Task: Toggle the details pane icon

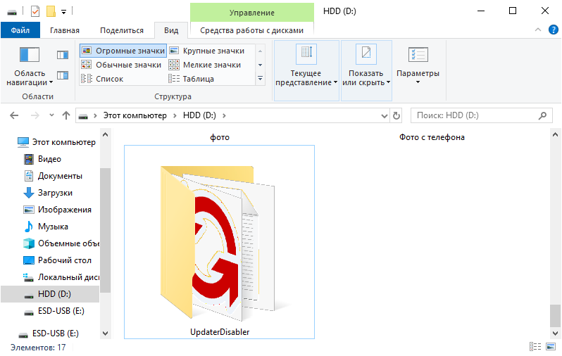Action: coord(63,75)
